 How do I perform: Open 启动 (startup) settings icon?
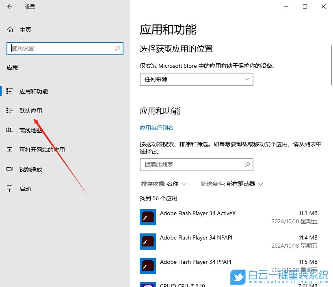tap(9, 188)
